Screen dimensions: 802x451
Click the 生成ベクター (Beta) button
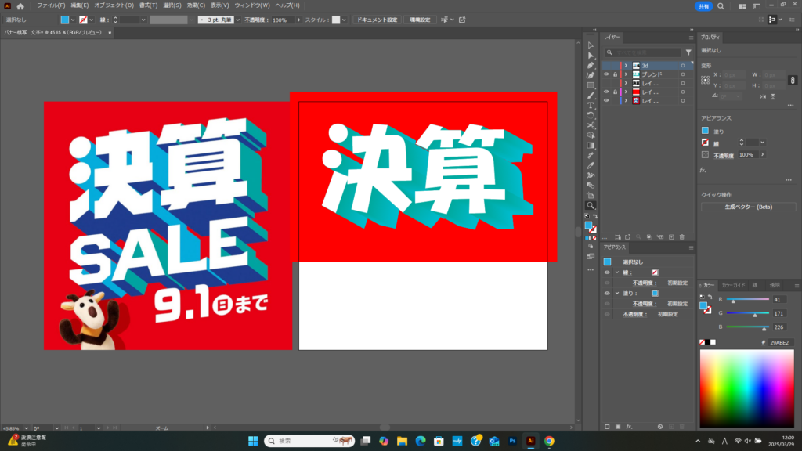(748, 207)
